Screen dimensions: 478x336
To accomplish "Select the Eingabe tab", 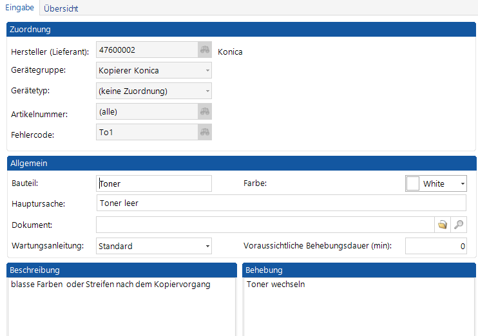I will 20,8.
